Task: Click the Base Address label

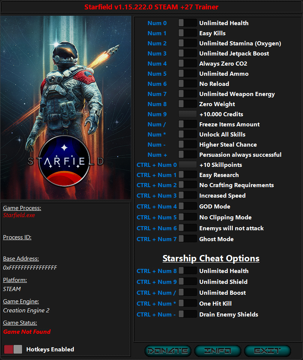Action: tap(21, 258)
